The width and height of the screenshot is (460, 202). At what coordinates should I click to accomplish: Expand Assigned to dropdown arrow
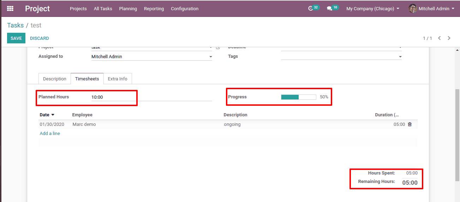coord(211,57)
